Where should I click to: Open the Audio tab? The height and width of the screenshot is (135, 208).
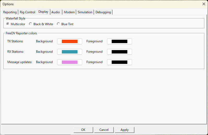(56, 12)
